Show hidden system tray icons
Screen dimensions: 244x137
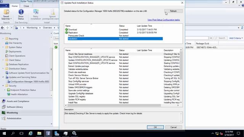pos(213,134)
